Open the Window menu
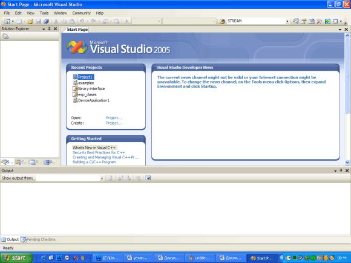 click(61, 13)
